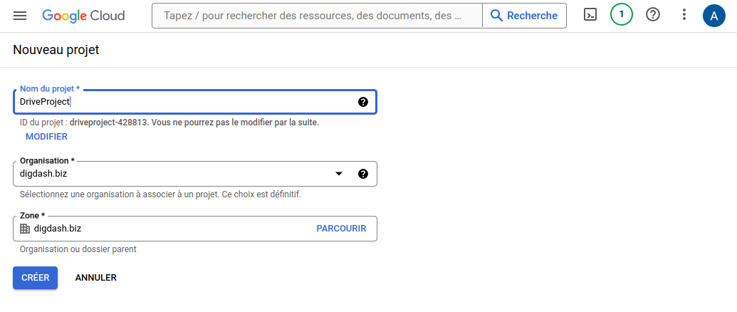Open the three-dot more options menu
Viewport: 737px width, 312px height.
pyautogui.click(x=684, y=15)
